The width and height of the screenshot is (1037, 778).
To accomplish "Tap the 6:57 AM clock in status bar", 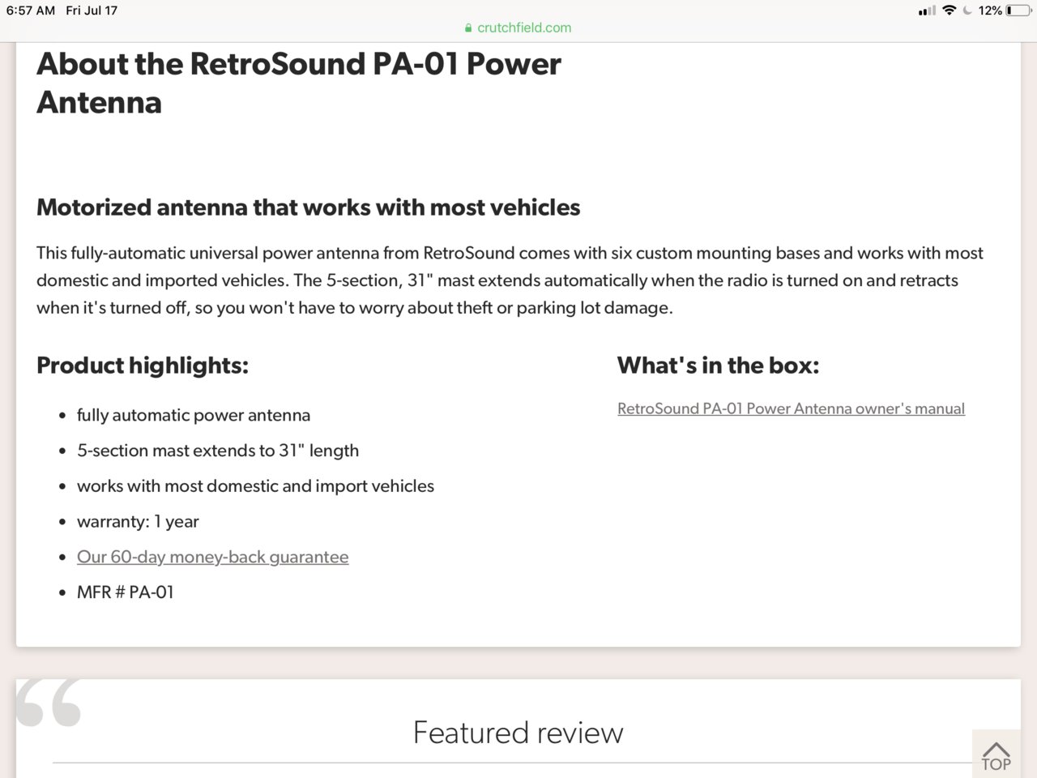I will point(31,11).
